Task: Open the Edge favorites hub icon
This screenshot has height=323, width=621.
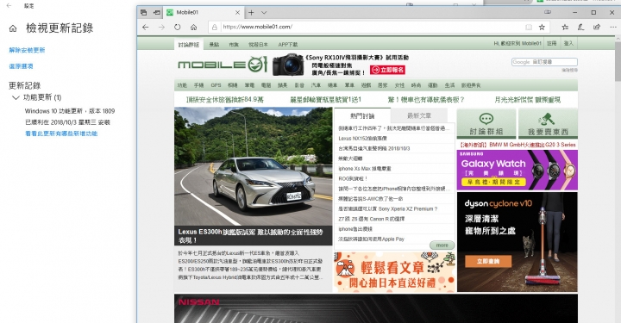Action: [x=565, y=27]
